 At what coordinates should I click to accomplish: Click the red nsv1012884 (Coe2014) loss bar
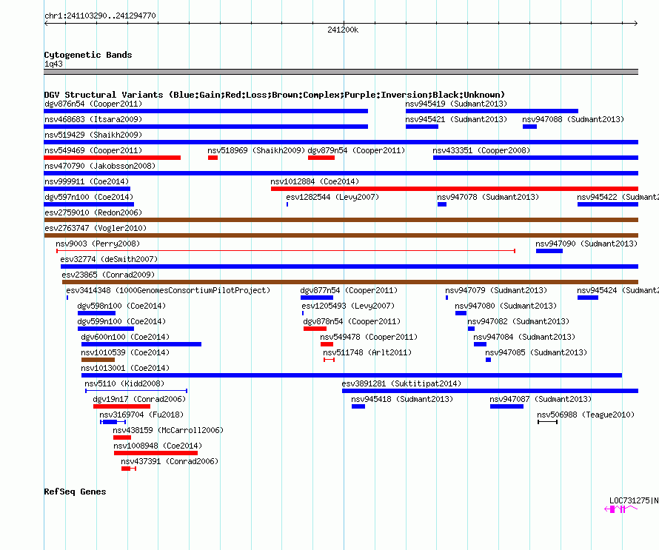point(455,189)
